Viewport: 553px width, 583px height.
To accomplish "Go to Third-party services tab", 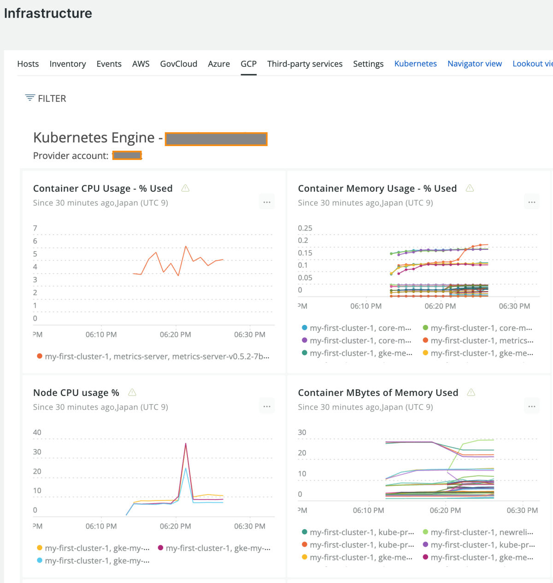I will pyautogui.click(x=305, y=64).
